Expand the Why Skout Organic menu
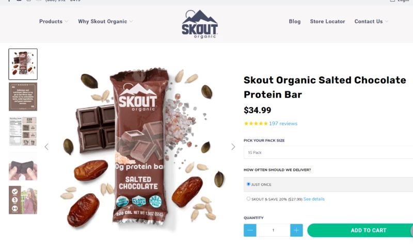Screen dimensions: 413x248 click(x=105, y=21)
